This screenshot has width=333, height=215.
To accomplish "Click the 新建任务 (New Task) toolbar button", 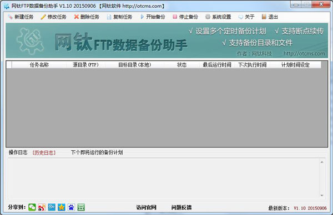I will pos(21,17).
